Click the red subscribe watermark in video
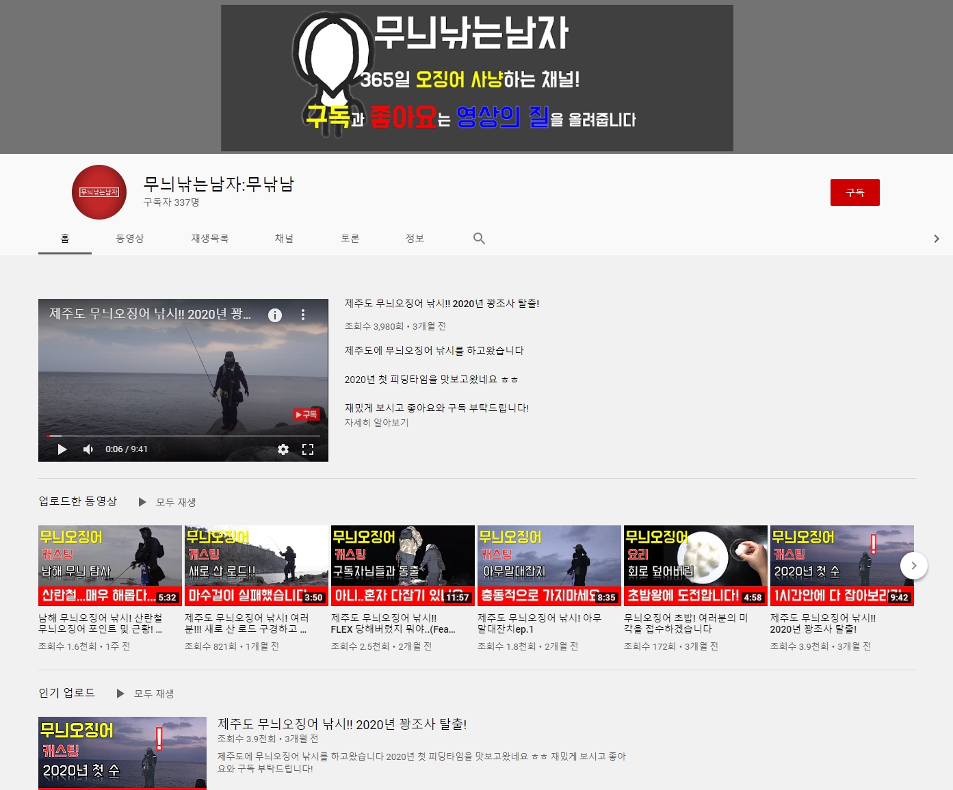Viewport: 953px width, 790px height. point(306,414)
